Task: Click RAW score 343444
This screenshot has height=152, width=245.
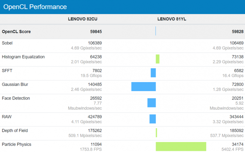Action: (237, 117)
